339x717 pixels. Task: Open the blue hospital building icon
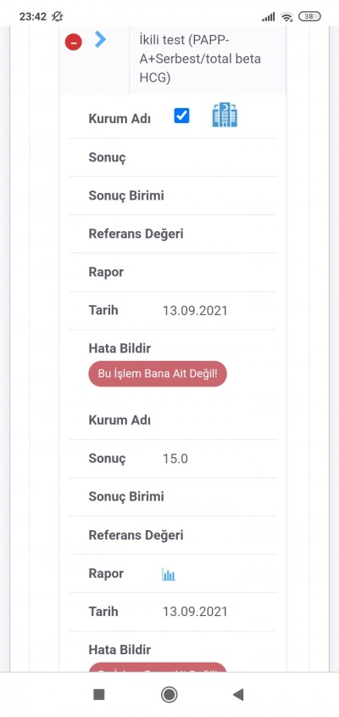(225, 115)
